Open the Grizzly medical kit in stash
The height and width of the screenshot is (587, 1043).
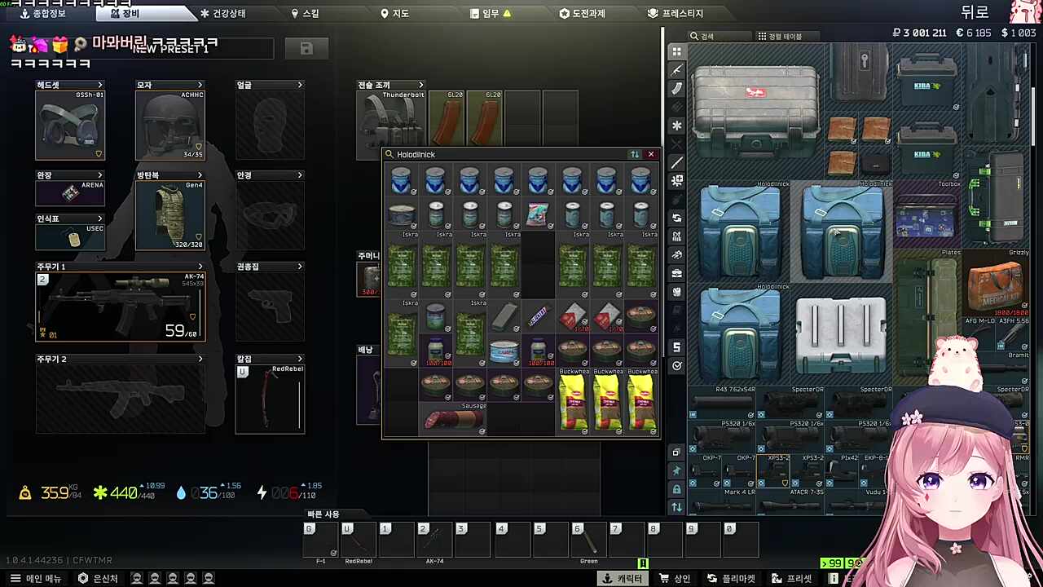click(996, 285)
